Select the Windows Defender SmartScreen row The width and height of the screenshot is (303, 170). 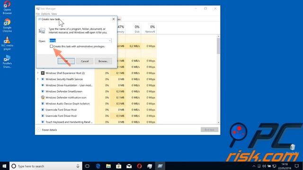(96, 91)
